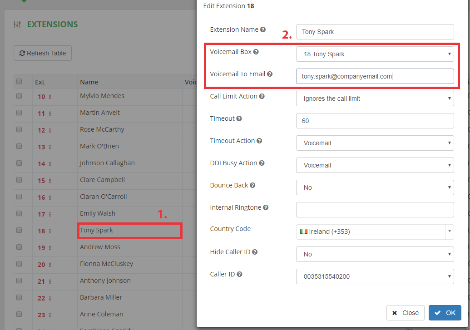The width and height of the screenshot is (470, 330).
Task: Open extension number 23 link
Action: (41, 315)
